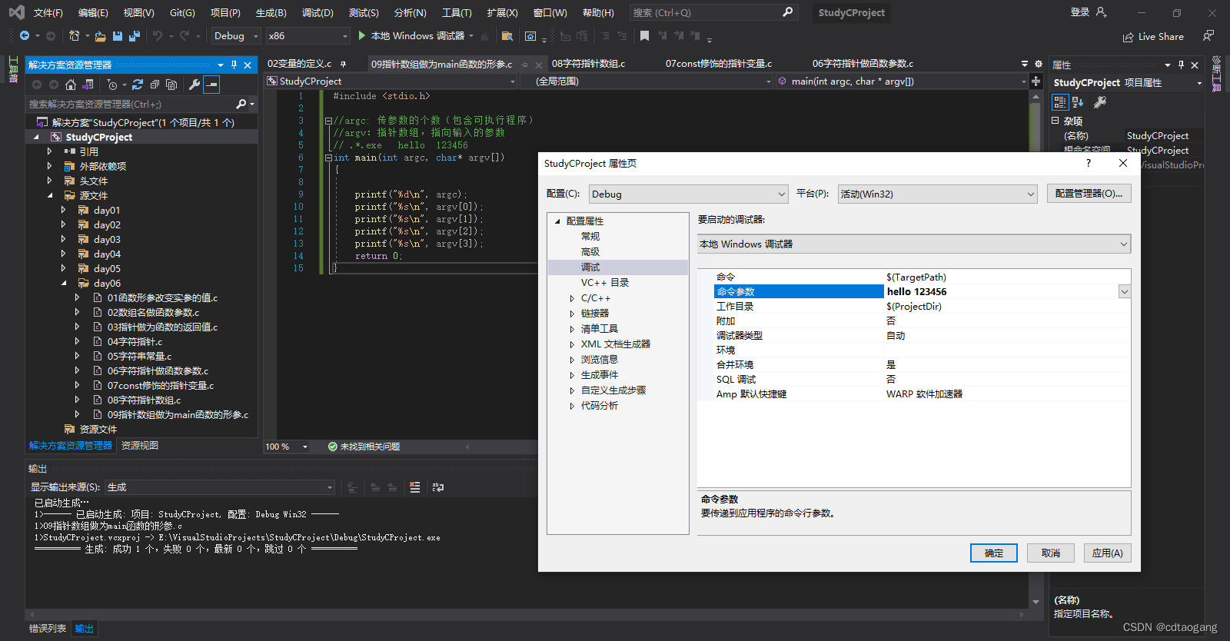The image size is (1230, 641).
Task: Open the 工具(T) menu
Action: (x=457, y=13)
